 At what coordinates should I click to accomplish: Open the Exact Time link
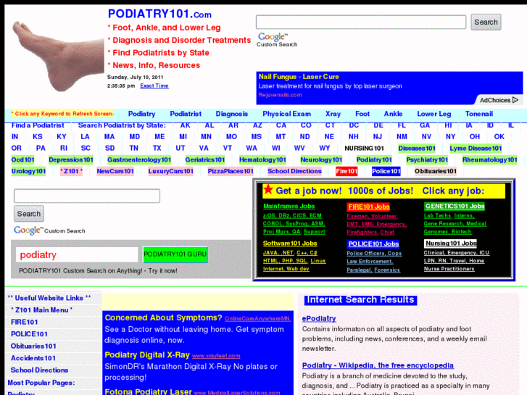click(x=154, y=86)
